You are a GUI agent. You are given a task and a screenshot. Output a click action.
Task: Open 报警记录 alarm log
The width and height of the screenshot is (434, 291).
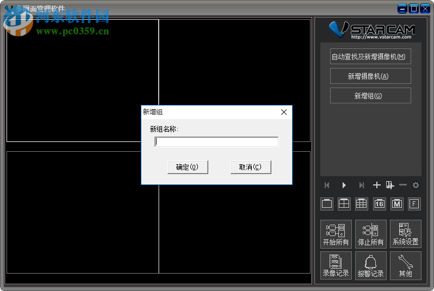point(370,265)
